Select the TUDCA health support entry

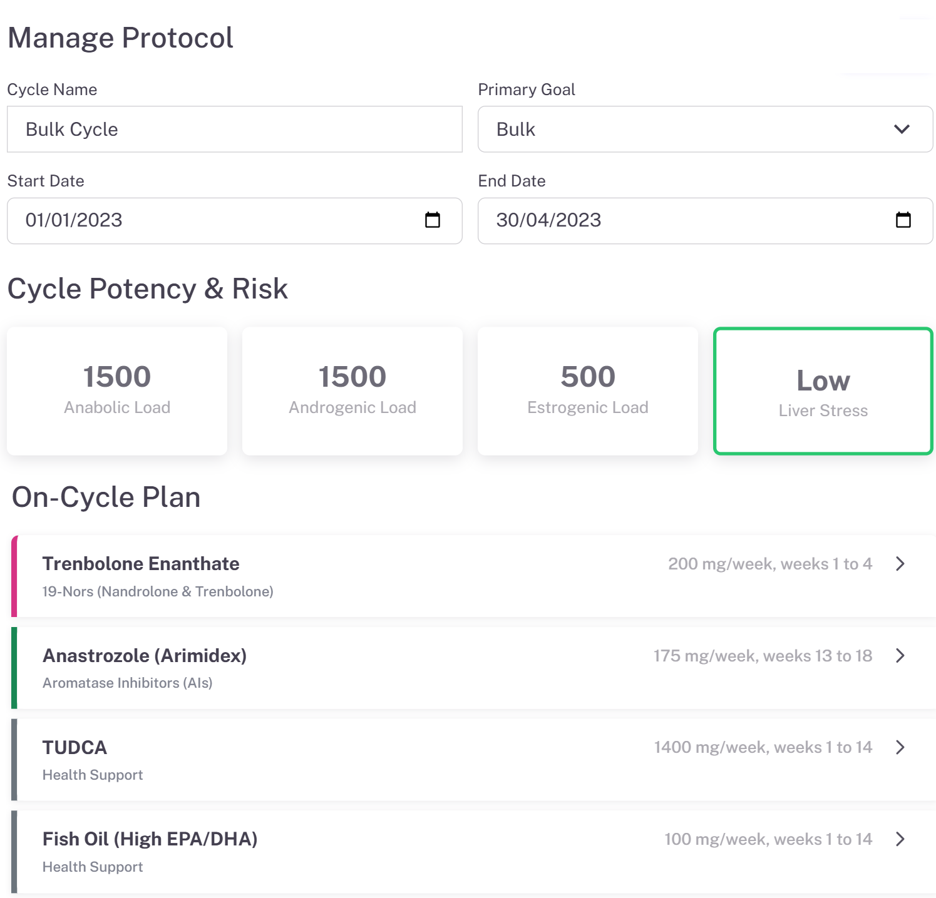[x=75, y=748]
